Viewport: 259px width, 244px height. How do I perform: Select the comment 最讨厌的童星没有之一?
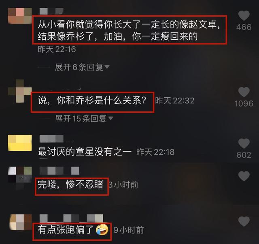pyautogui.click(x=85, y=152)
